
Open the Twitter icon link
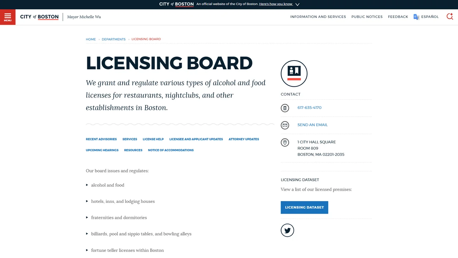coord(287,230)
